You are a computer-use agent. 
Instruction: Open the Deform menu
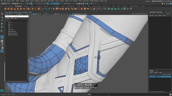67,1
